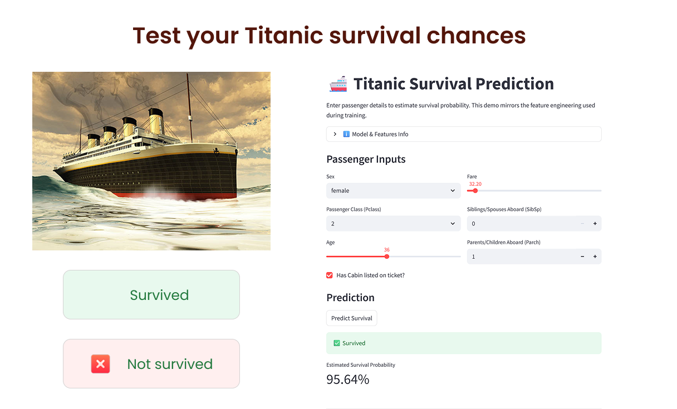This screenshot has height=409, width=677.
Task: Choose the Survived answer card
Action: tap(151, 295)
